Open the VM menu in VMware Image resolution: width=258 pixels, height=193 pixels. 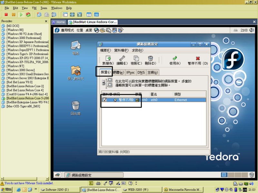point(34,8)
